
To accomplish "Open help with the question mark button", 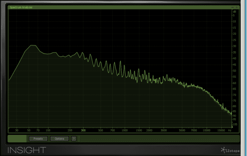I will click(x=74, y=139).
